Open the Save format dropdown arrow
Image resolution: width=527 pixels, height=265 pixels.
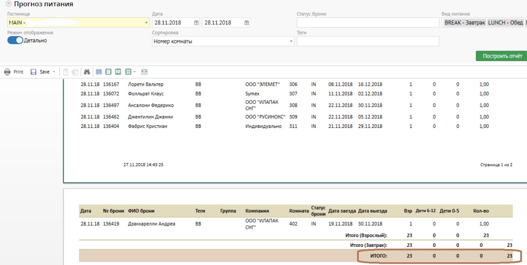[54, 72]
